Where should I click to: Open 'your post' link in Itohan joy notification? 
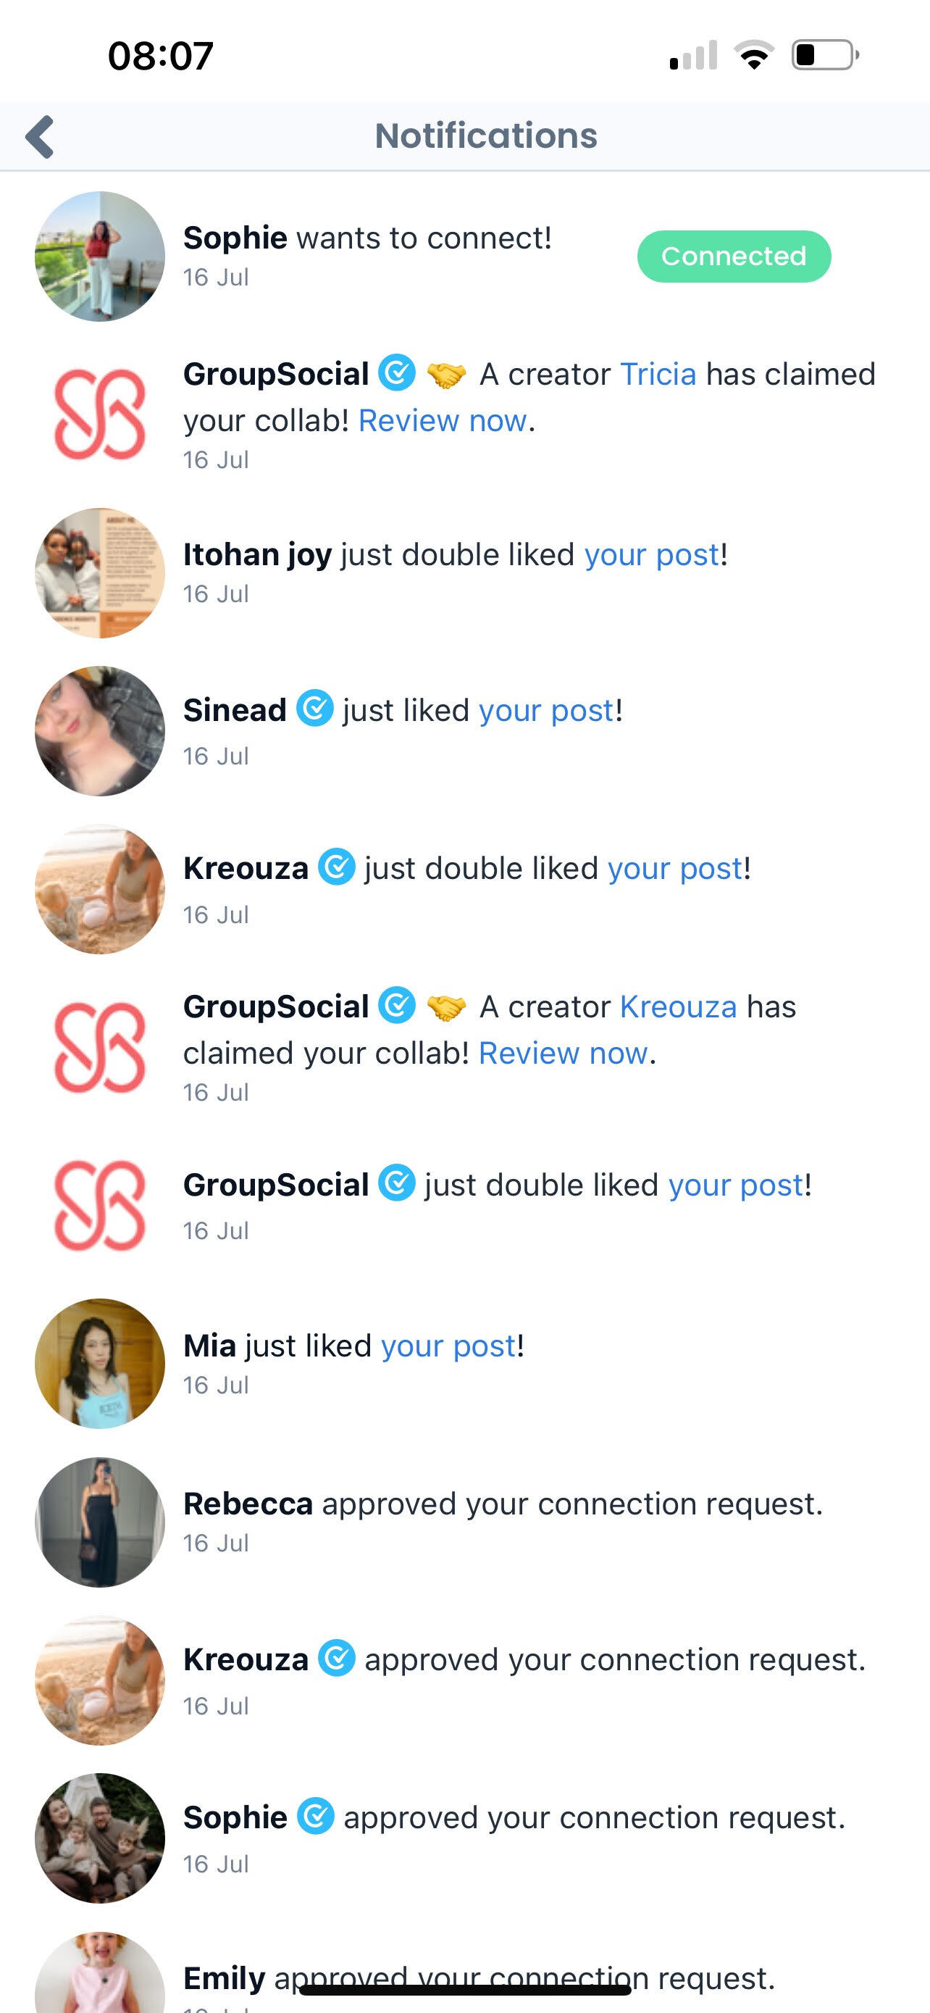[x=651, y=555]
